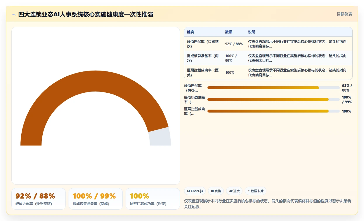364x221 pixels.
Task: Click the 100% / 99% value beside progress bar
Action: pos(347,99)
